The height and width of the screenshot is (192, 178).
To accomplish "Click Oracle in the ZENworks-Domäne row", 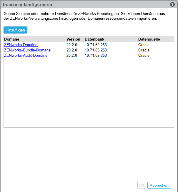I will [144, 45].
